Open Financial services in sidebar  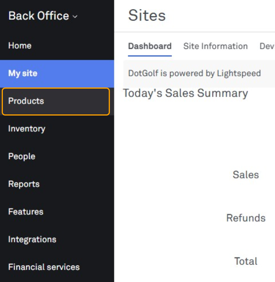[x=44, y=267]
